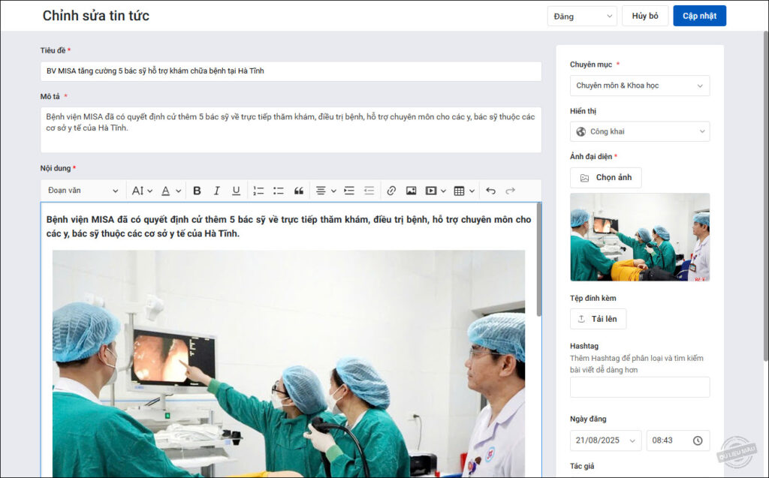This screenshot has height=478, width=769.
Task: Apply block quote formatting
Action: point(299,191)
